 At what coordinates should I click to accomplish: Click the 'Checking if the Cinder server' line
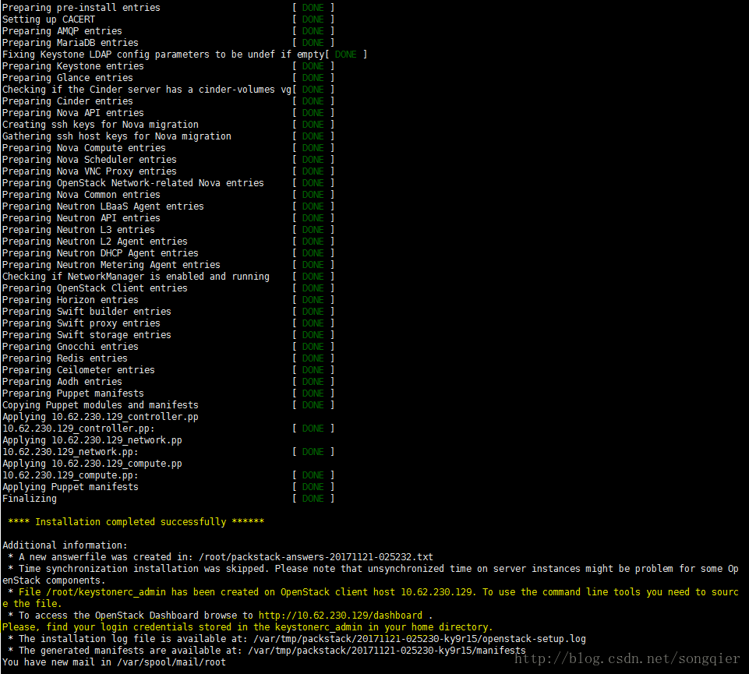147,90
